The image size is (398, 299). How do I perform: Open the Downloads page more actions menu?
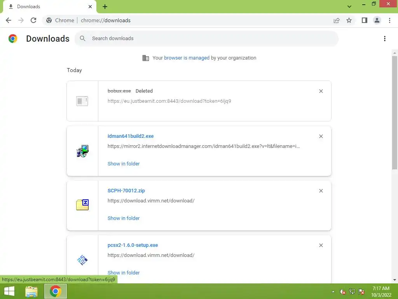pos(385,39)
